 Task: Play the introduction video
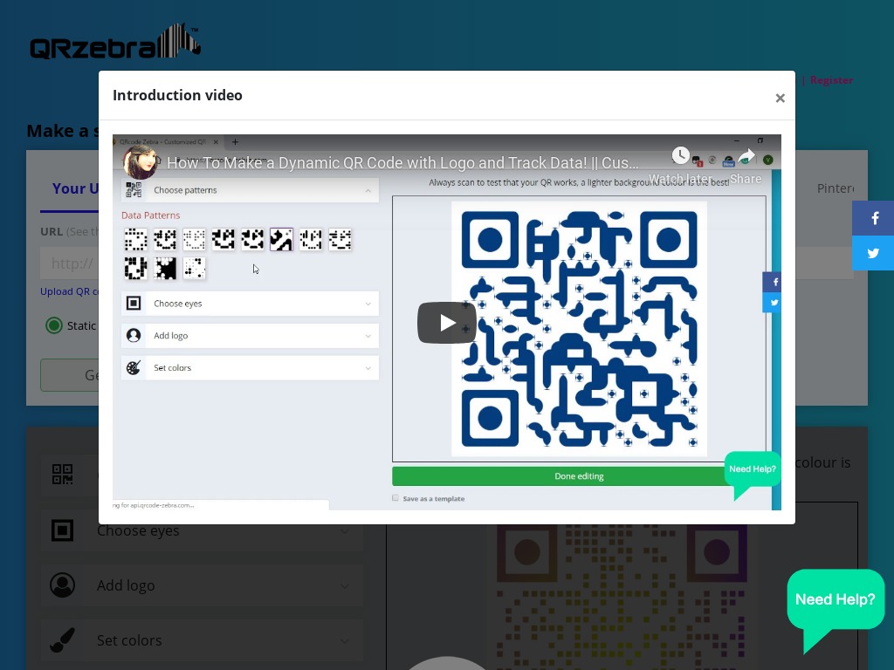pos(446,323)
